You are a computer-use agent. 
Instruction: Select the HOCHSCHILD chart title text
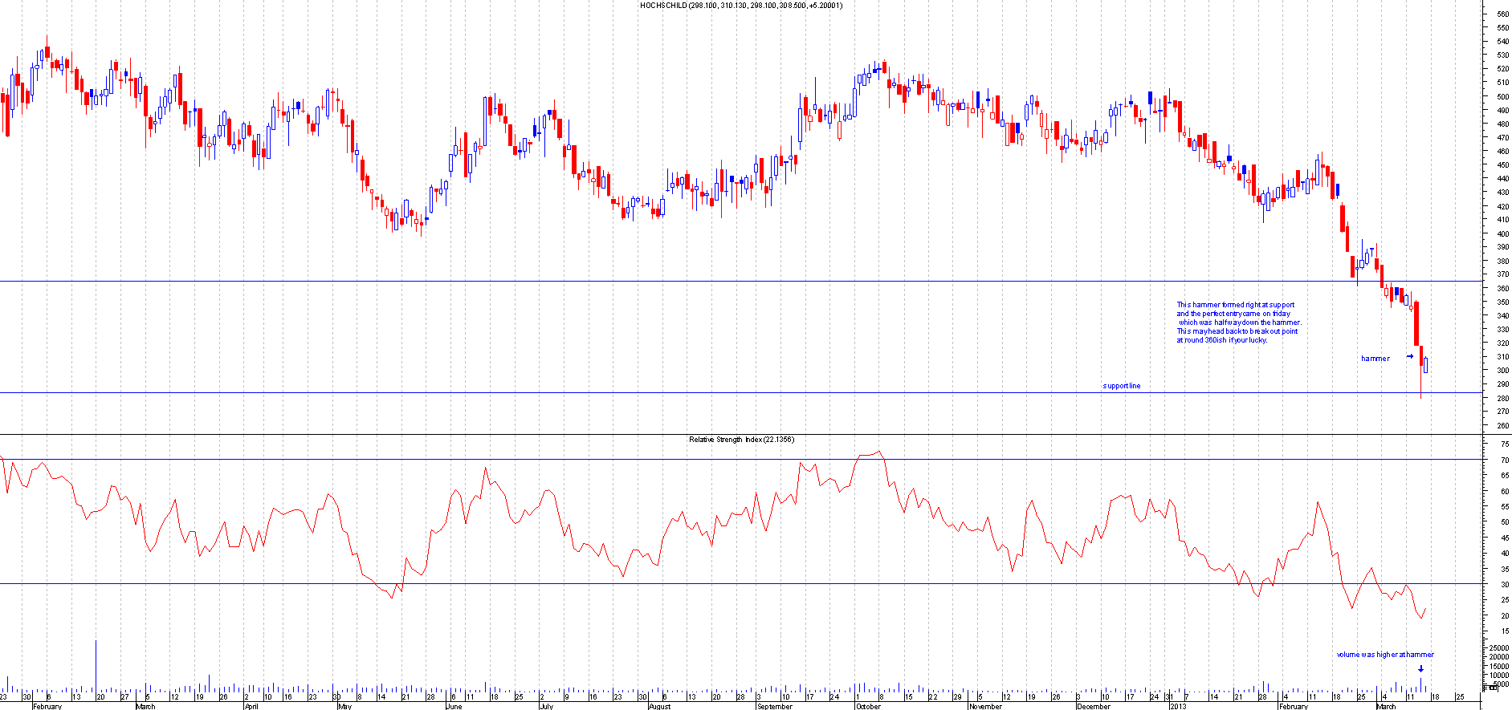coord(741,5)
